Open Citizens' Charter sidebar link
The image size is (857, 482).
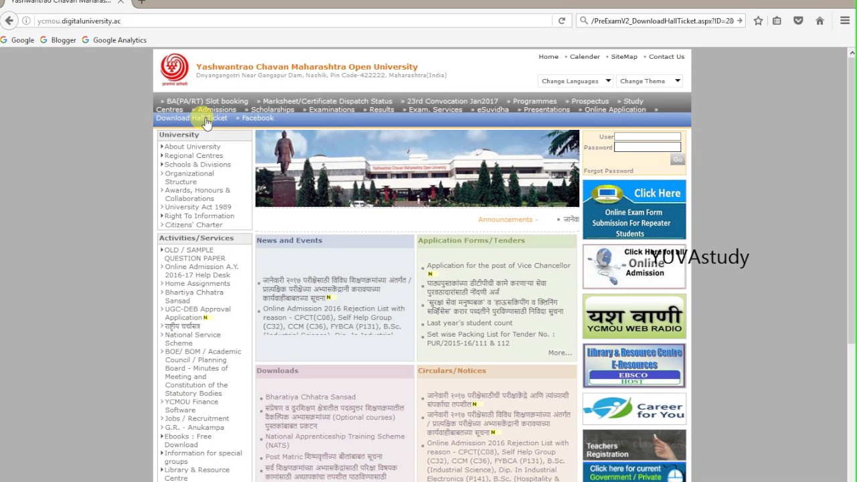193,225
